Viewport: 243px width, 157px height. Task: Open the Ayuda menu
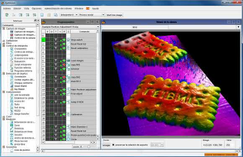pos(96,8)
